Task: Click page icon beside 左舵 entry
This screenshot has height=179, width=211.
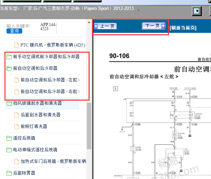Action: click(17, 80)
